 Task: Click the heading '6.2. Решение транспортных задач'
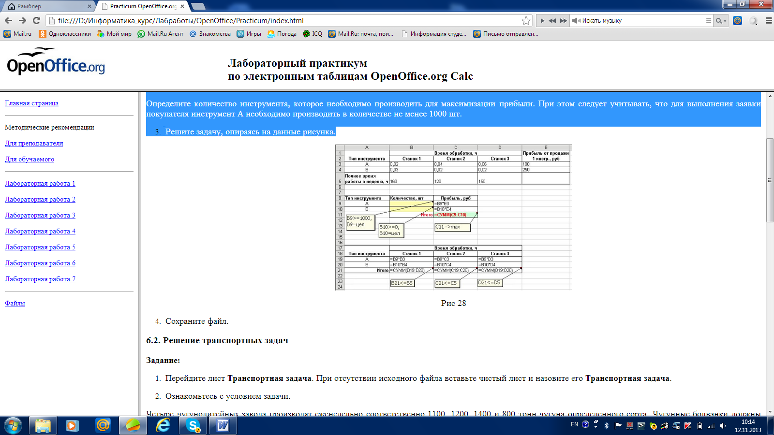point(217,340)
